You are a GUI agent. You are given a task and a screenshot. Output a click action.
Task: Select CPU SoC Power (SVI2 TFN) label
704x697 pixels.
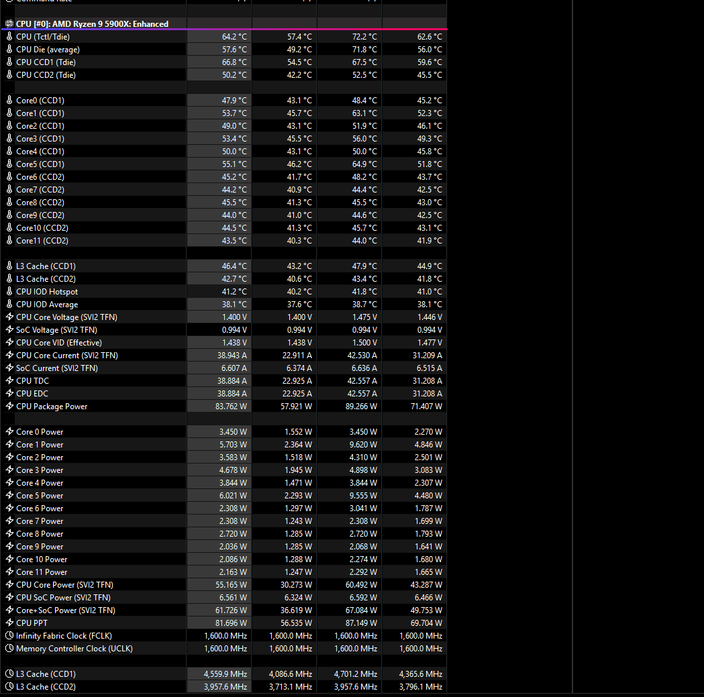click(63, 597)
